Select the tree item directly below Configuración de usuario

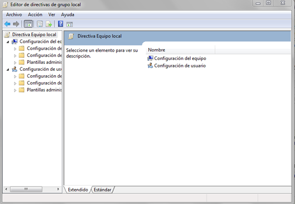point(44,76)
